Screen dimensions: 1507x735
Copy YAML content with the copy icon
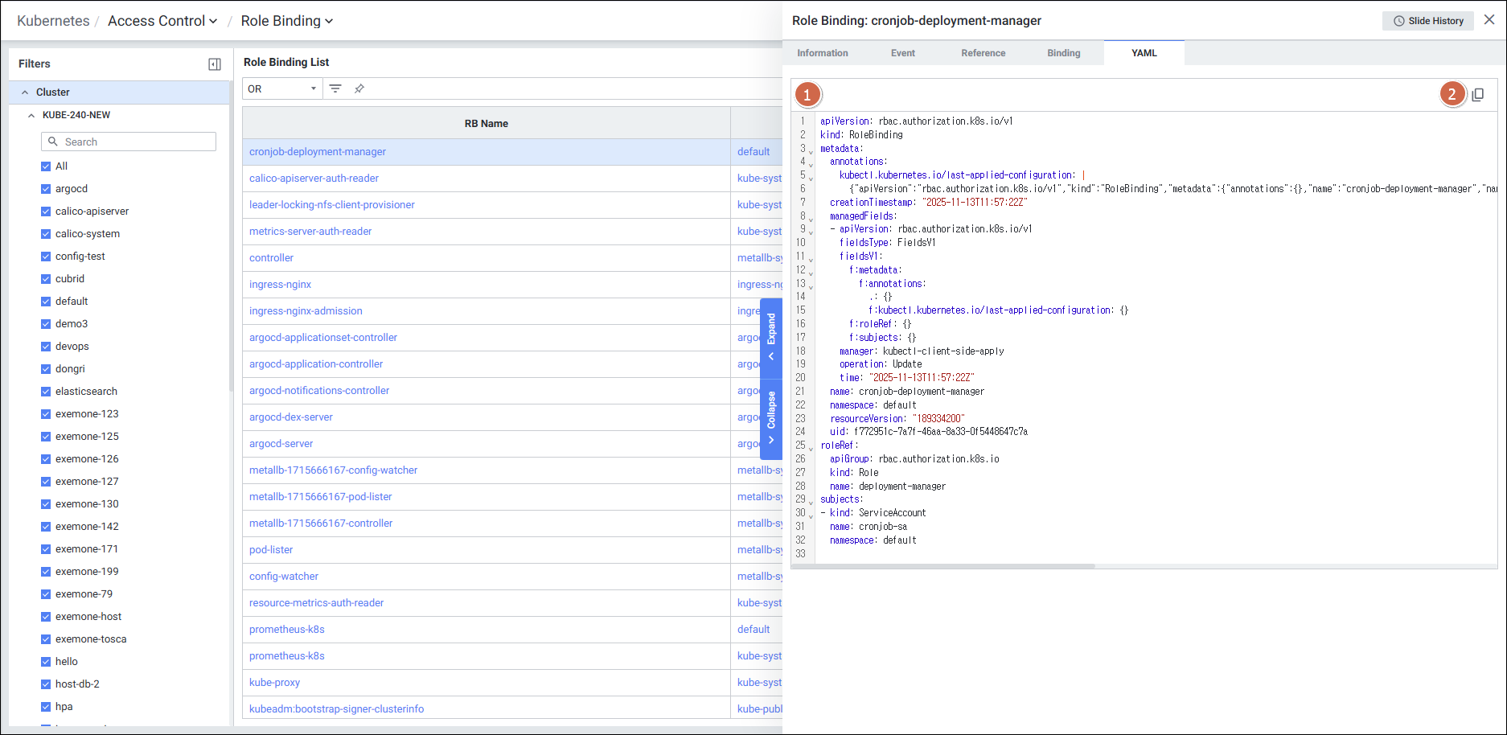[x=1477, y=95]
